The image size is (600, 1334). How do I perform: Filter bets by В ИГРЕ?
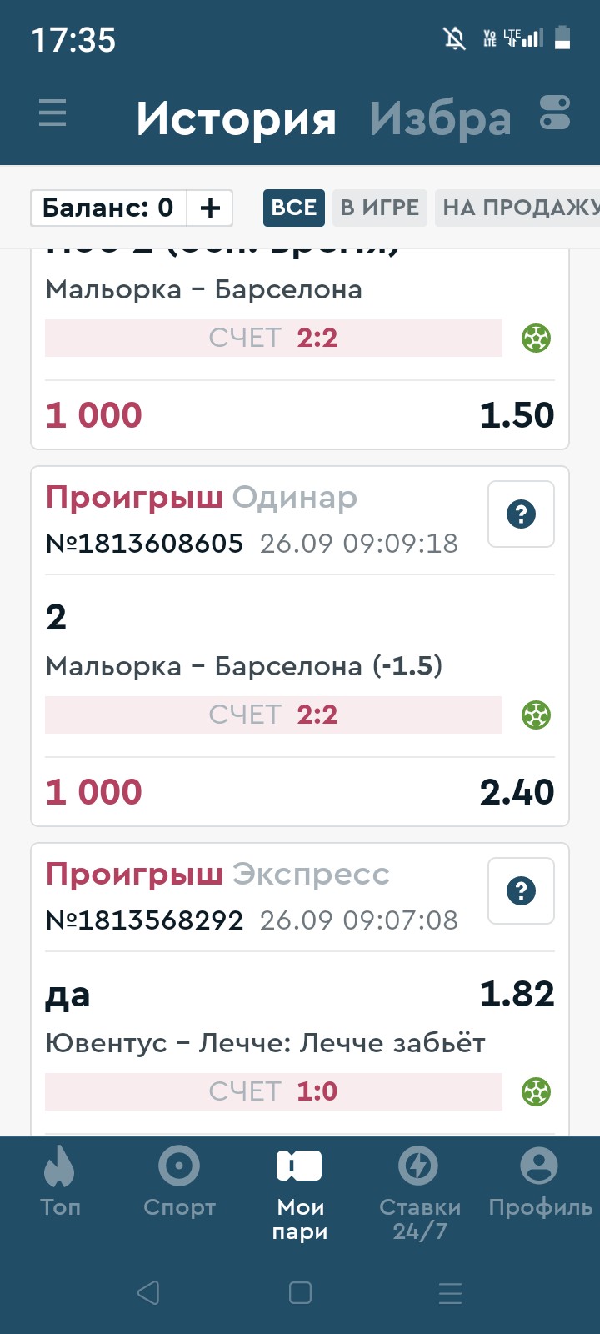(x=380, y=208)
